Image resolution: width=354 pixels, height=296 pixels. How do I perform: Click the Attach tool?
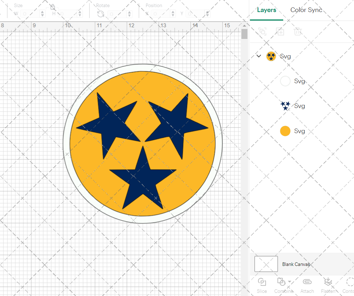click(x=307, y=285)
